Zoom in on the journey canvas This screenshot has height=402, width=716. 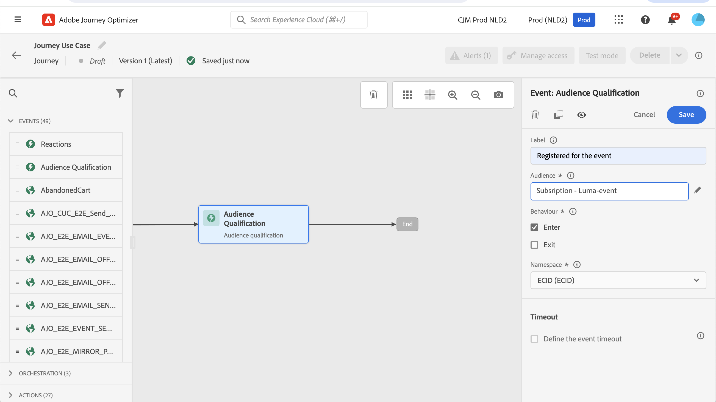[x=453, y=95]
